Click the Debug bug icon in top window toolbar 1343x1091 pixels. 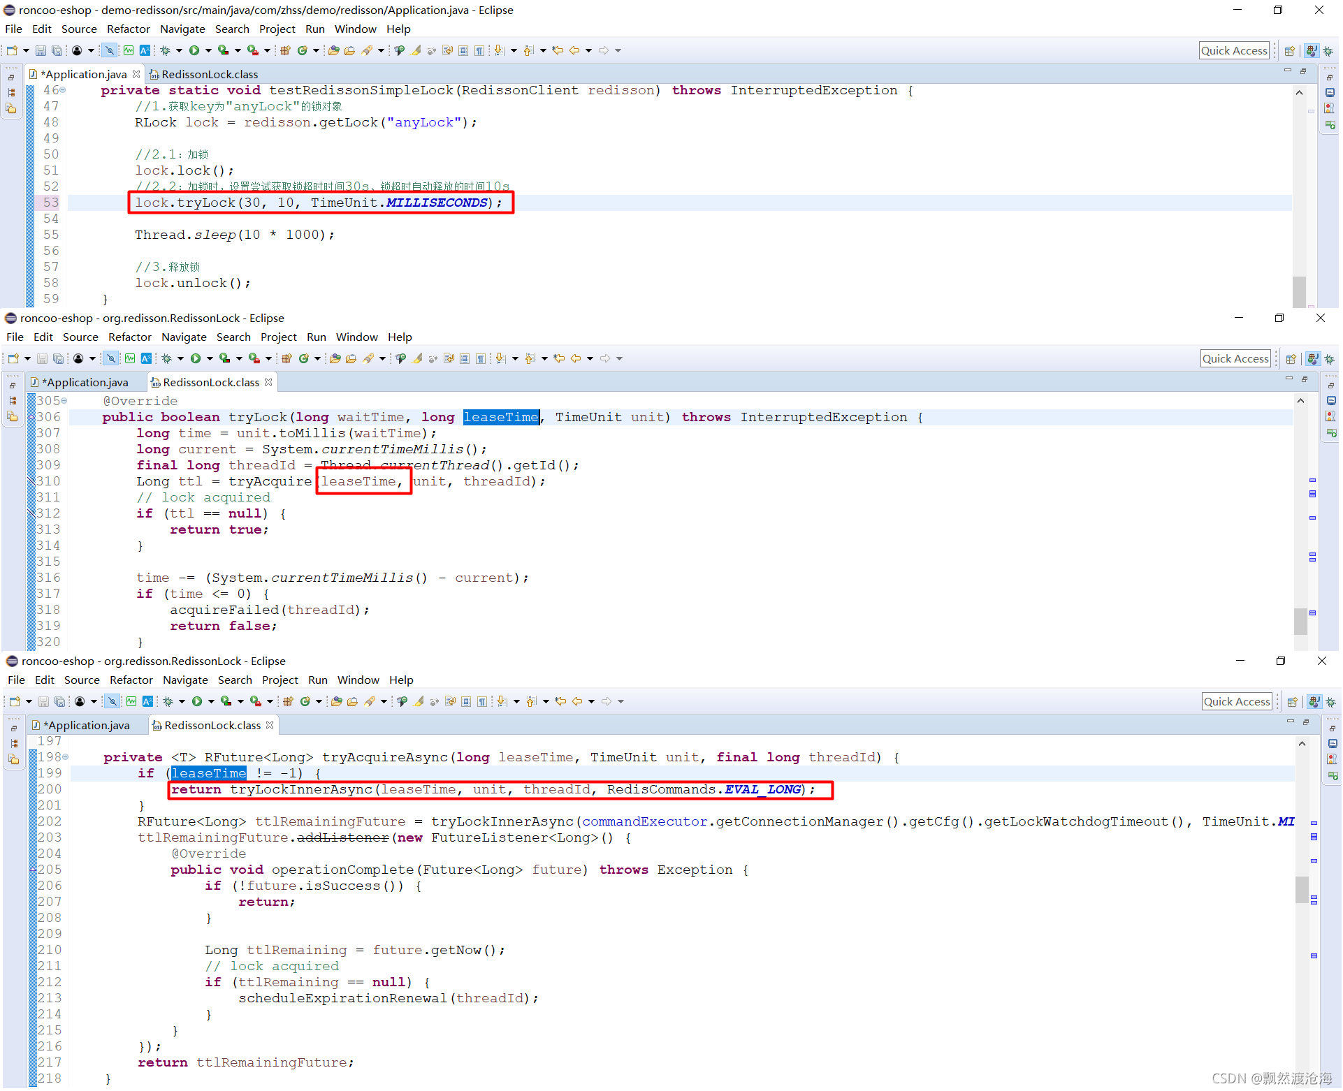[166, 50]
